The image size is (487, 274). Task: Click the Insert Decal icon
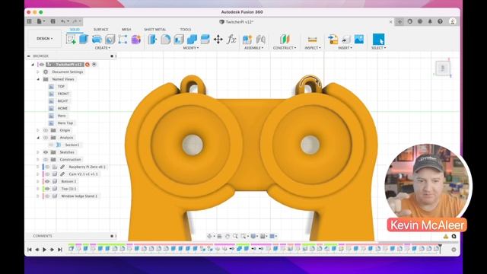346,39
